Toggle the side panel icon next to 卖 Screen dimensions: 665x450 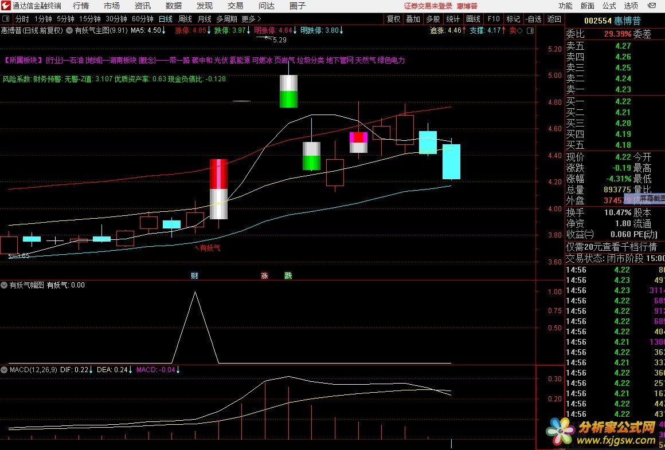click(530, 30)
